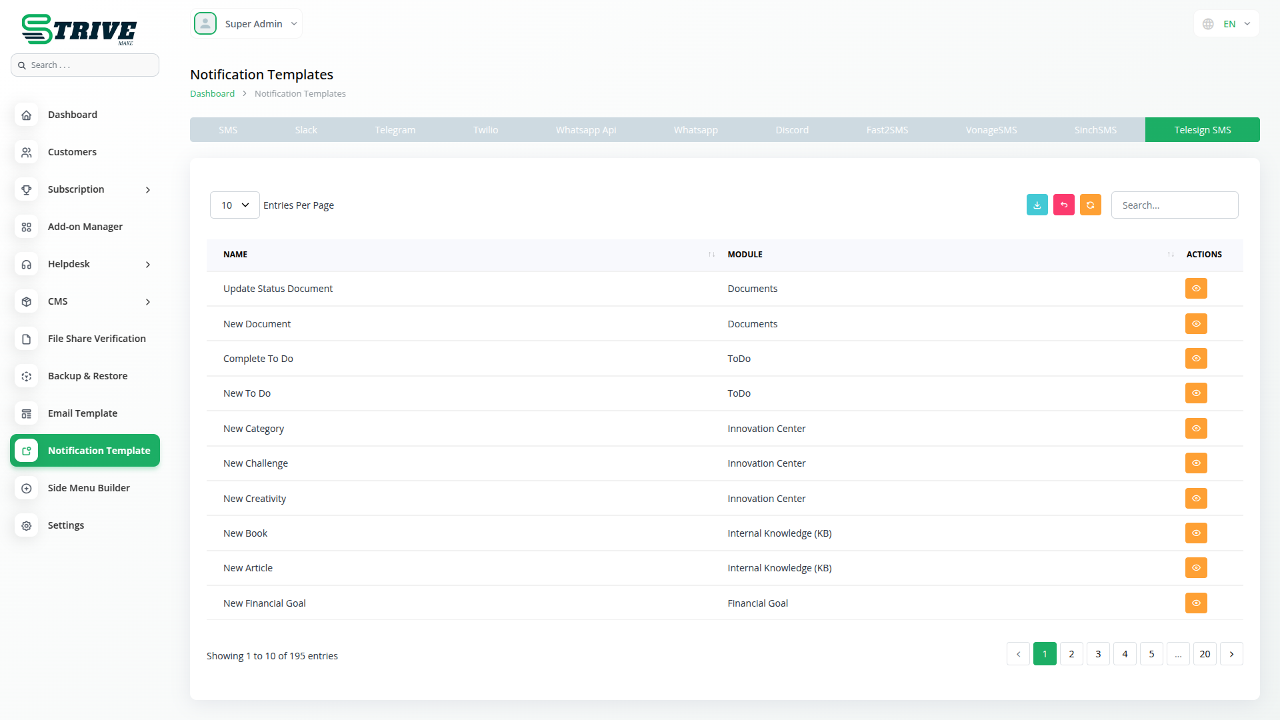View the New Challenge template eye icon
Screen dimensions: 1280x720
(x=1196, y=463)
